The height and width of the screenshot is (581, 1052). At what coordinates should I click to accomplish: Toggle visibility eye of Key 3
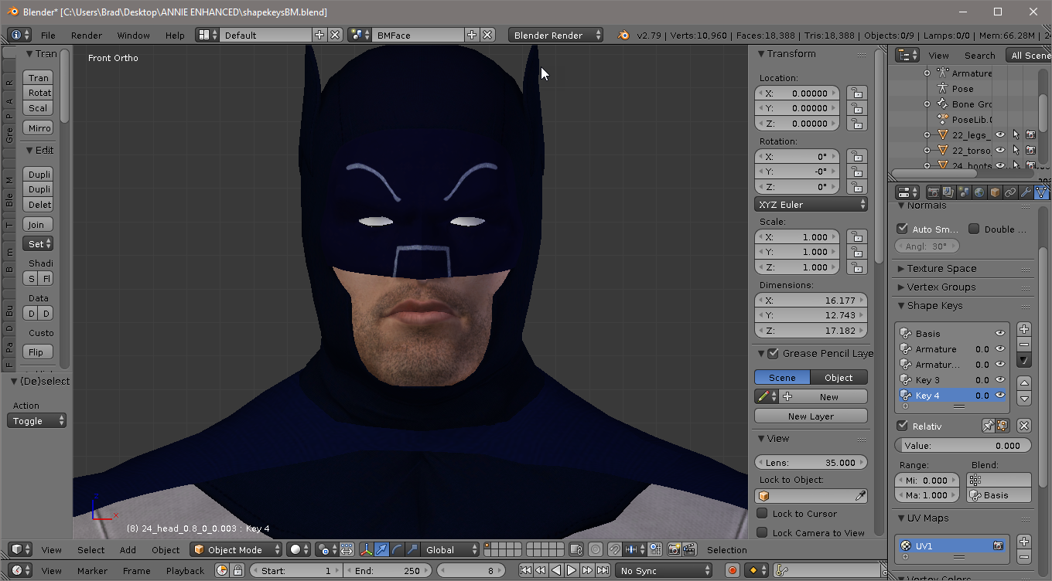tap(1000, 380)
